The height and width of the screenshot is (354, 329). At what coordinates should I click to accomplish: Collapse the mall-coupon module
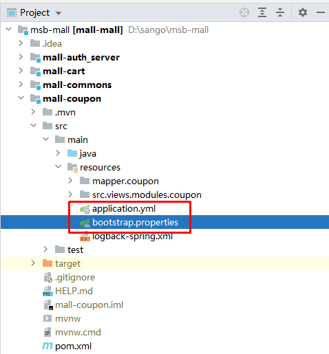click(21, 98)
